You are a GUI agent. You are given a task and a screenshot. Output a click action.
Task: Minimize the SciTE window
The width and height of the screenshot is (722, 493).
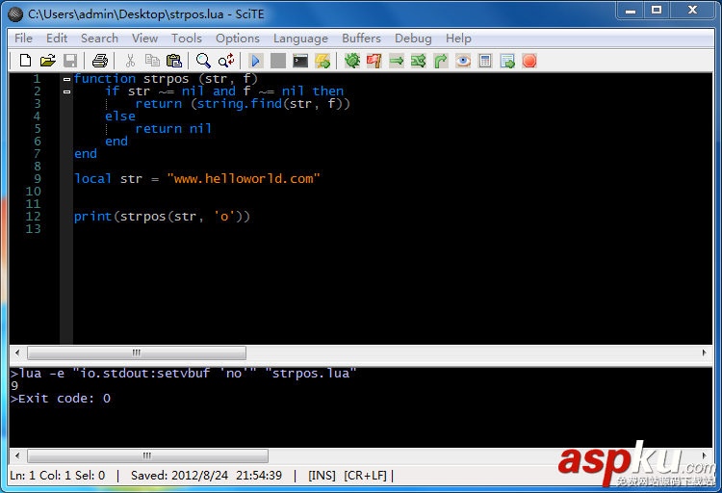coord(631,11)
